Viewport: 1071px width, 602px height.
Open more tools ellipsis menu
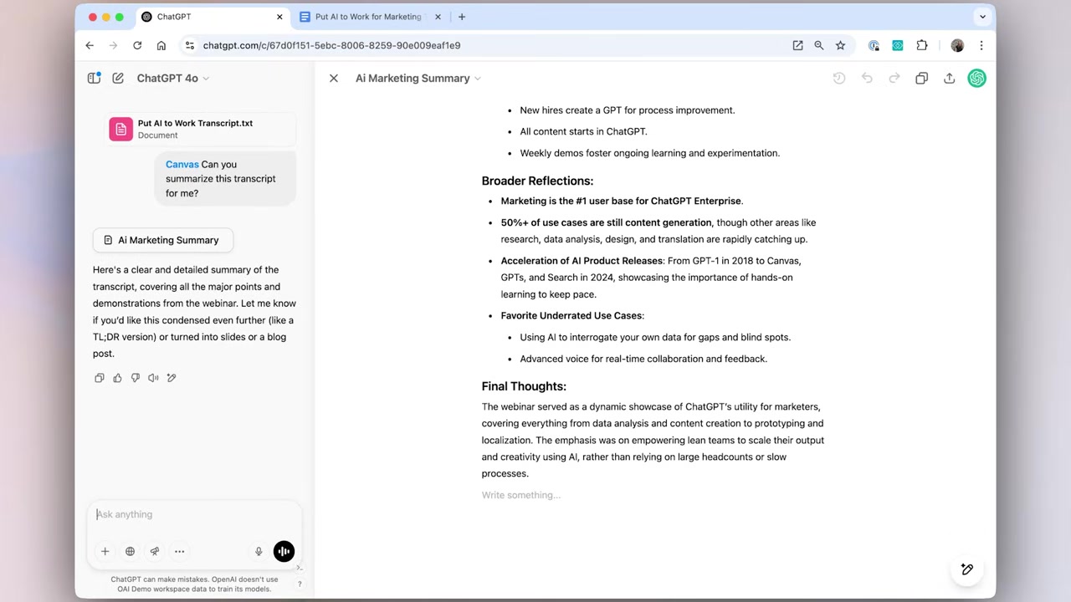pos(179,551)
